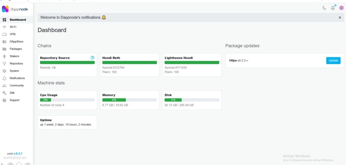Click the Dashboard grid icon in sidebar
346x165 pixels.
[x=4, y=20]
